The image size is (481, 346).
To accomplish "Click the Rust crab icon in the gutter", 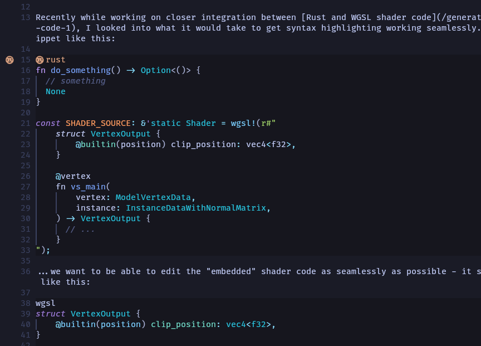I will (9, 60).
